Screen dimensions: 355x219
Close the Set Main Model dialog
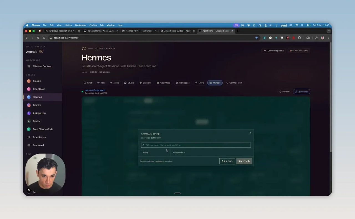pos(250,133)
